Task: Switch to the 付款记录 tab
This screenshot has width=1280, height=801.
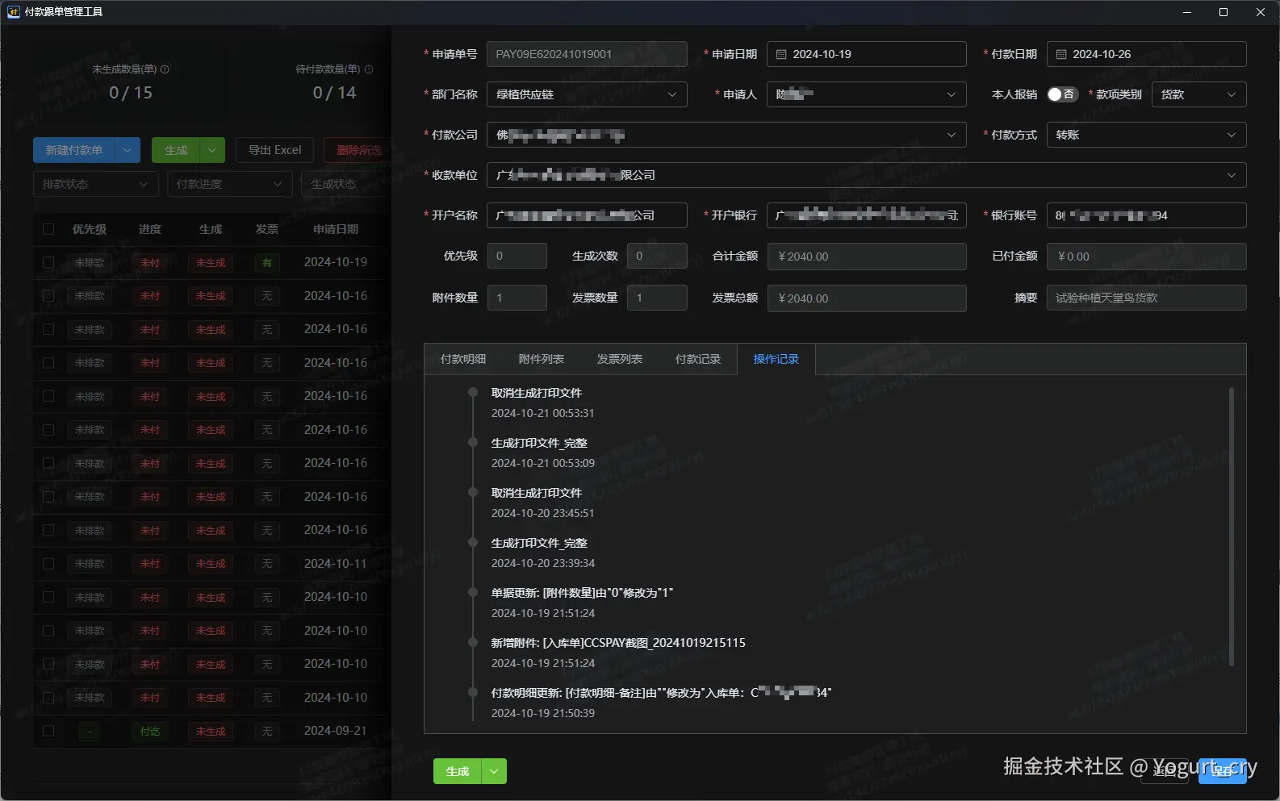Action: 698,359
